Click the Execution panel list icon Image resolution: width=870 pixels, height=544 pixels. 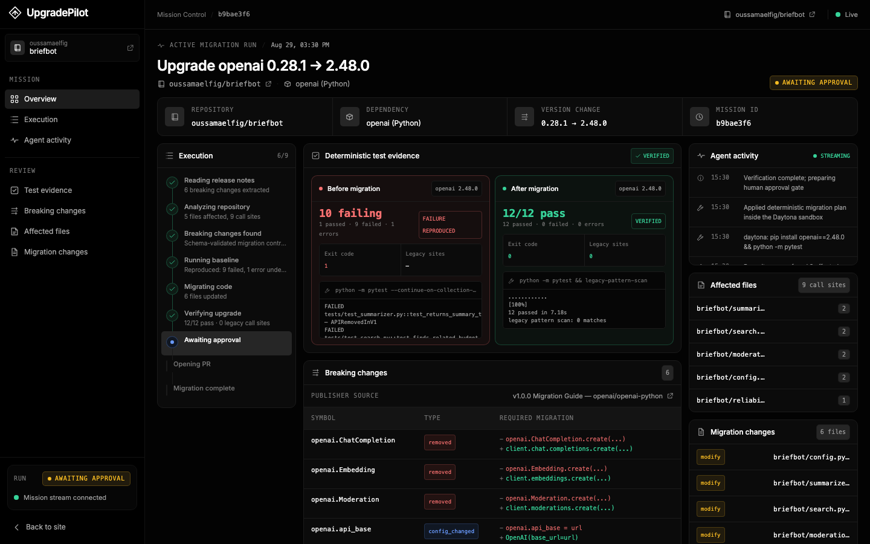(170, 156)
